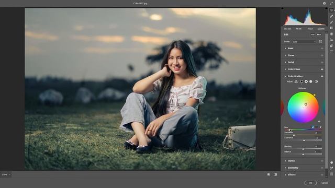
Task: Click the portrait photo preview
Action: [140, 89]
